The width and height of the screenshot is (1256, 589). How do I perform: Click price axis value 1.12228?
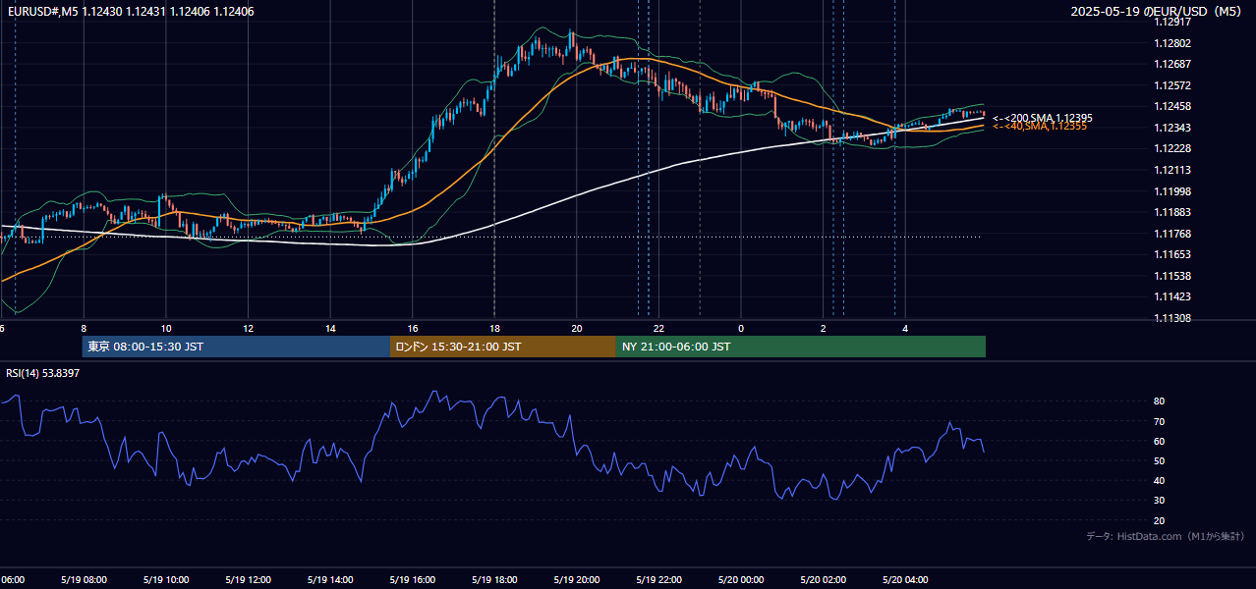(x=1172, y=148)
